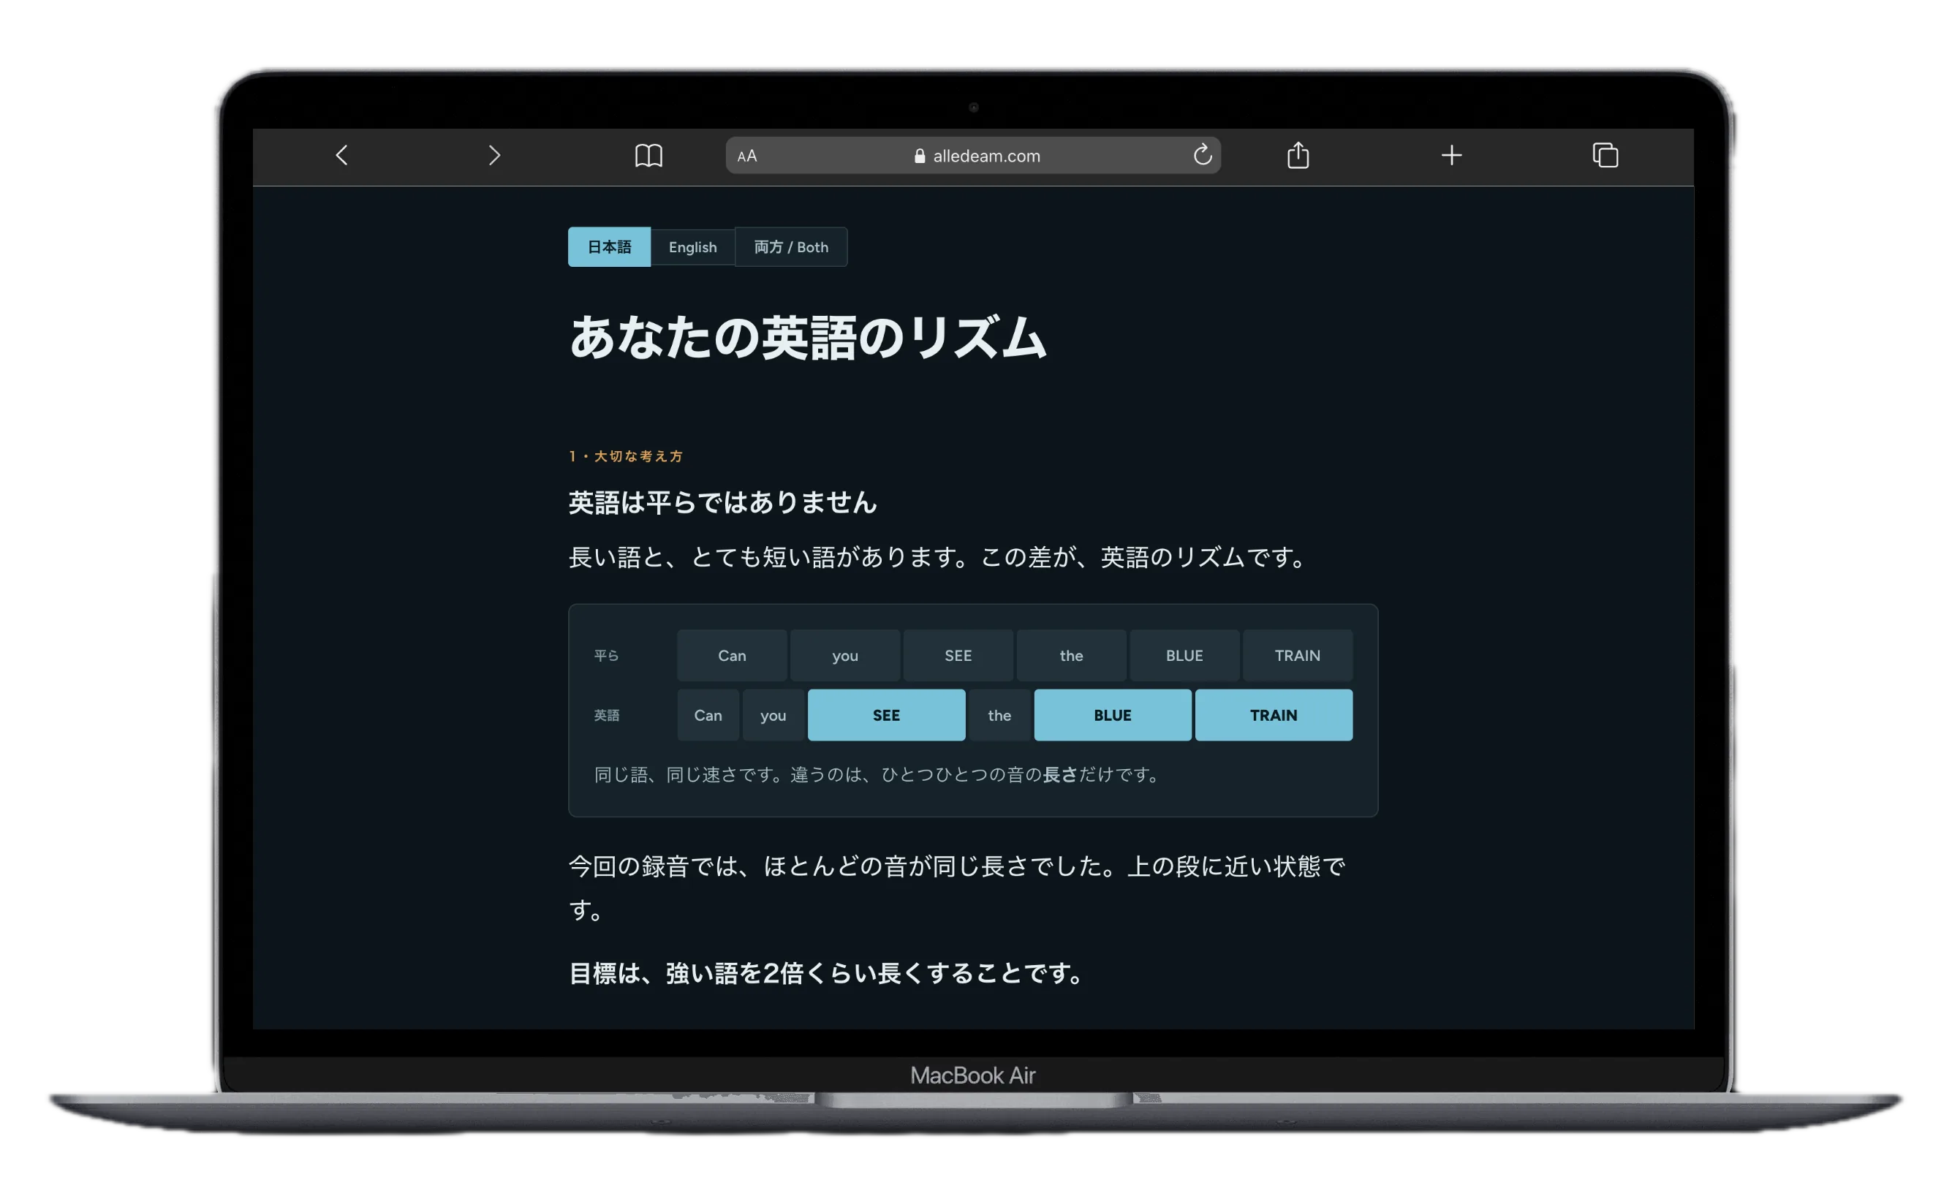Click the alledeam.com address field
Screen dimensions: 1933x1199
pyautogui.click(x=973, y=156)
